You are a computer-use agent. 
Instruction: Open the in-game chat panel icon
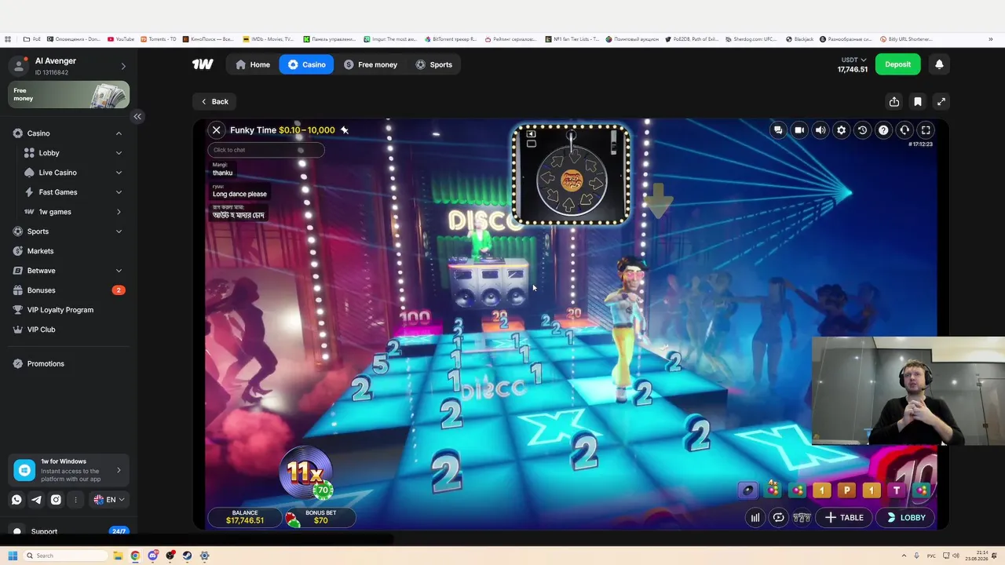(778, 130)
